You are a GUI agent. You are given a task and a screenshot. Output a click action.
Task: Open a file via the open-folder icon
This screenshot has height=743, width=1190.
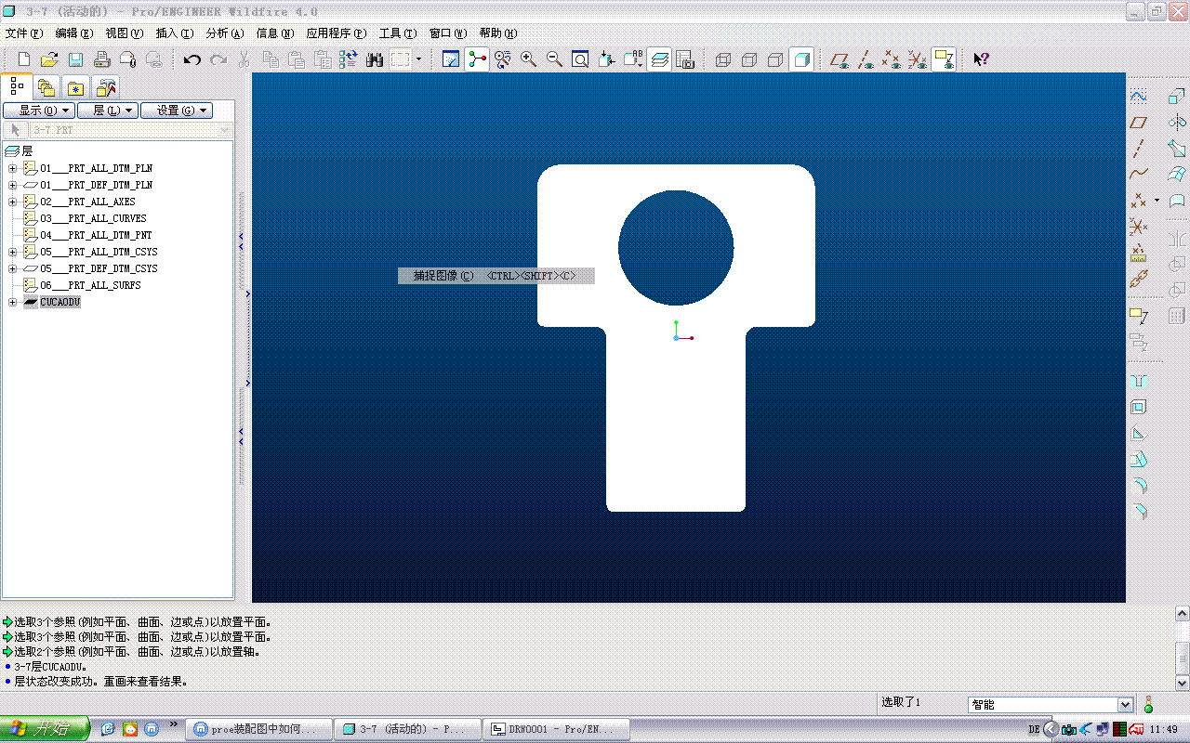[49, 59]
